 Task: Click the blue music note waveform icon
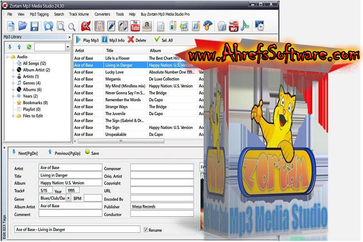(x=245, y=26)
